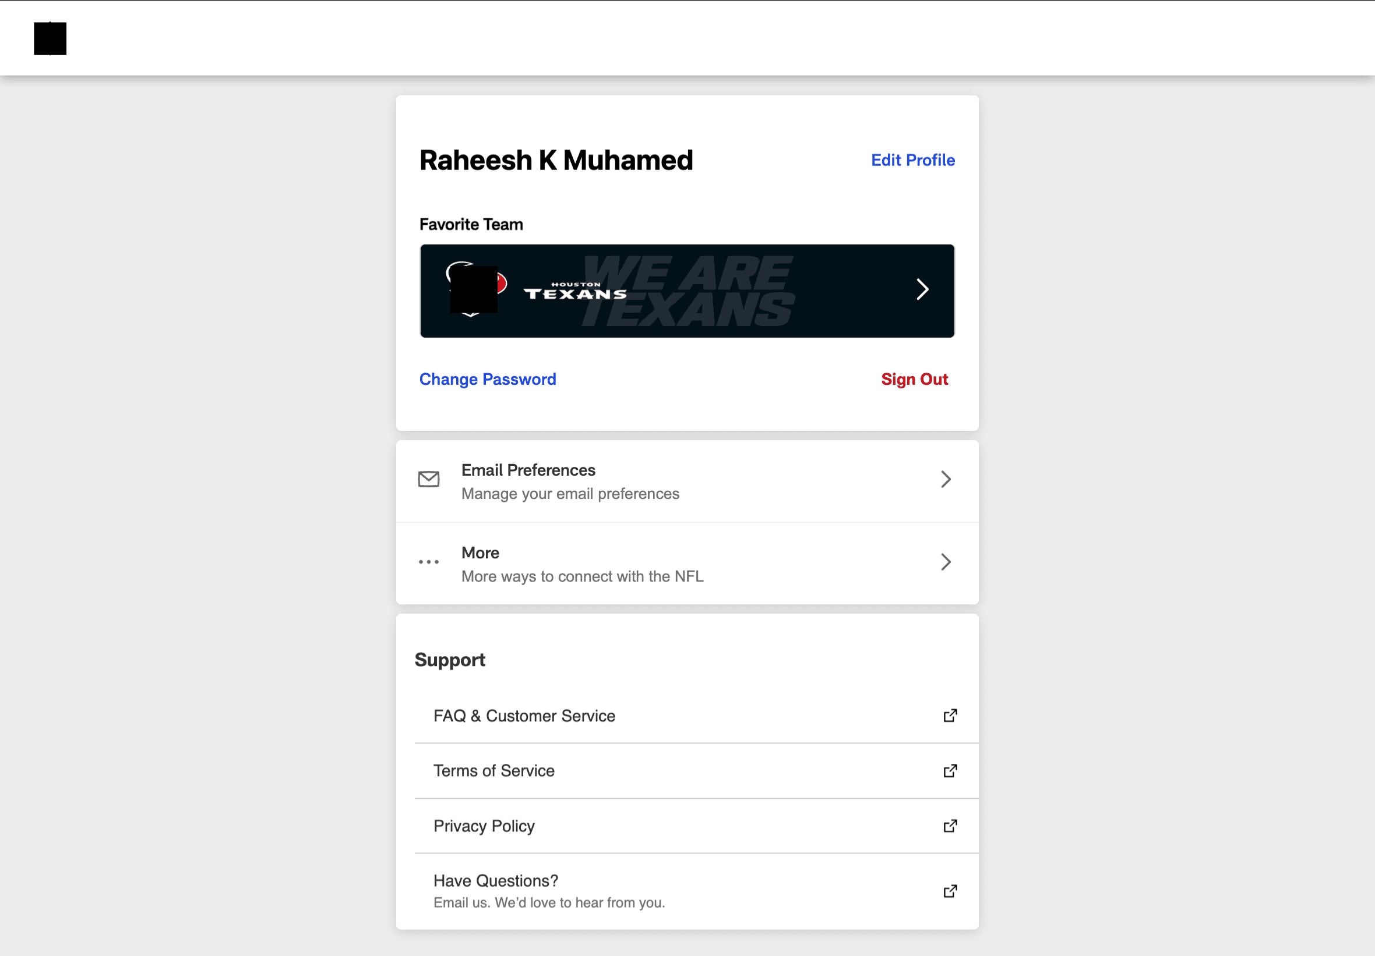Expand the More row chevron
The image size is (1375, 956).
pyautogui.click(x=945, y=561)
